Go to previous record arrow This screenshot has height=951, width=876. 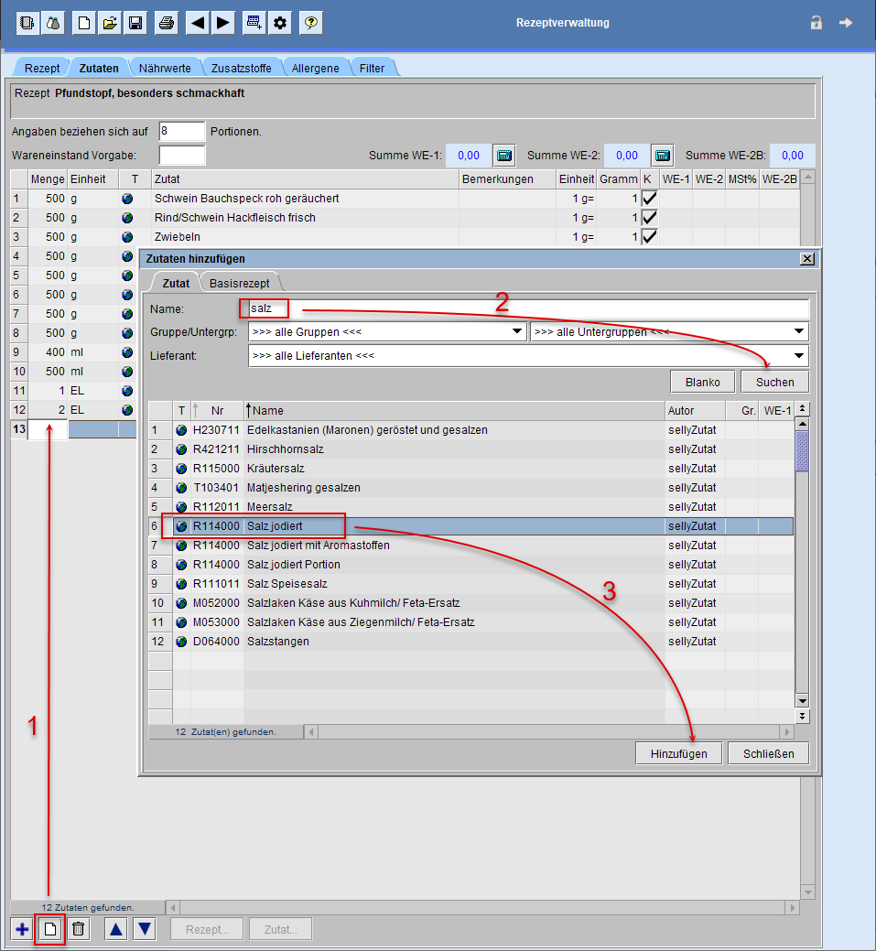pyautogui.click(x=198, y=23)
